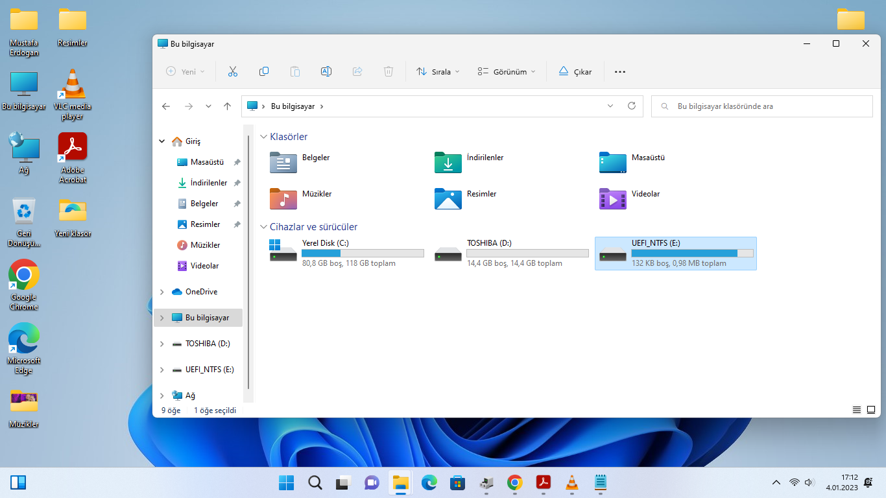Select Belgeler in the sidebar
This screenshot has height=498, width=886.
click(204, 204)
